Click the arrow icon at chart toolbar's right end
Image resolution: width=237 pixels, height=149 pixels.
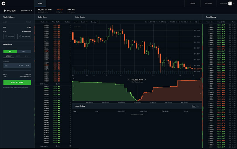[x=200, y=22]
